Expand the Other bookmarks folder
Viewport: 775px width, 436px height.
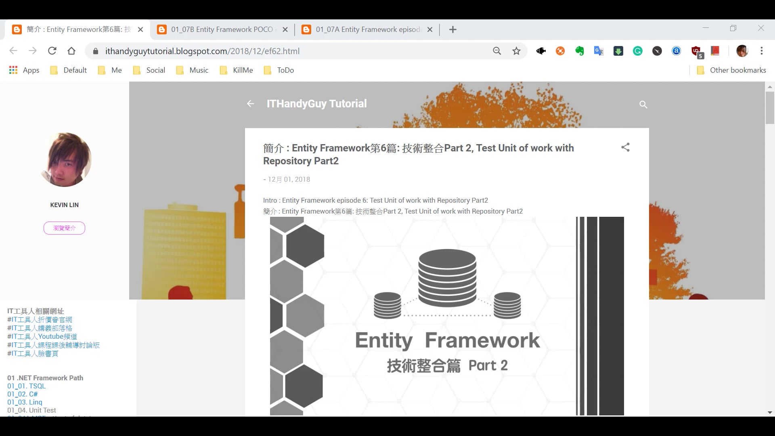coord(731,70)
